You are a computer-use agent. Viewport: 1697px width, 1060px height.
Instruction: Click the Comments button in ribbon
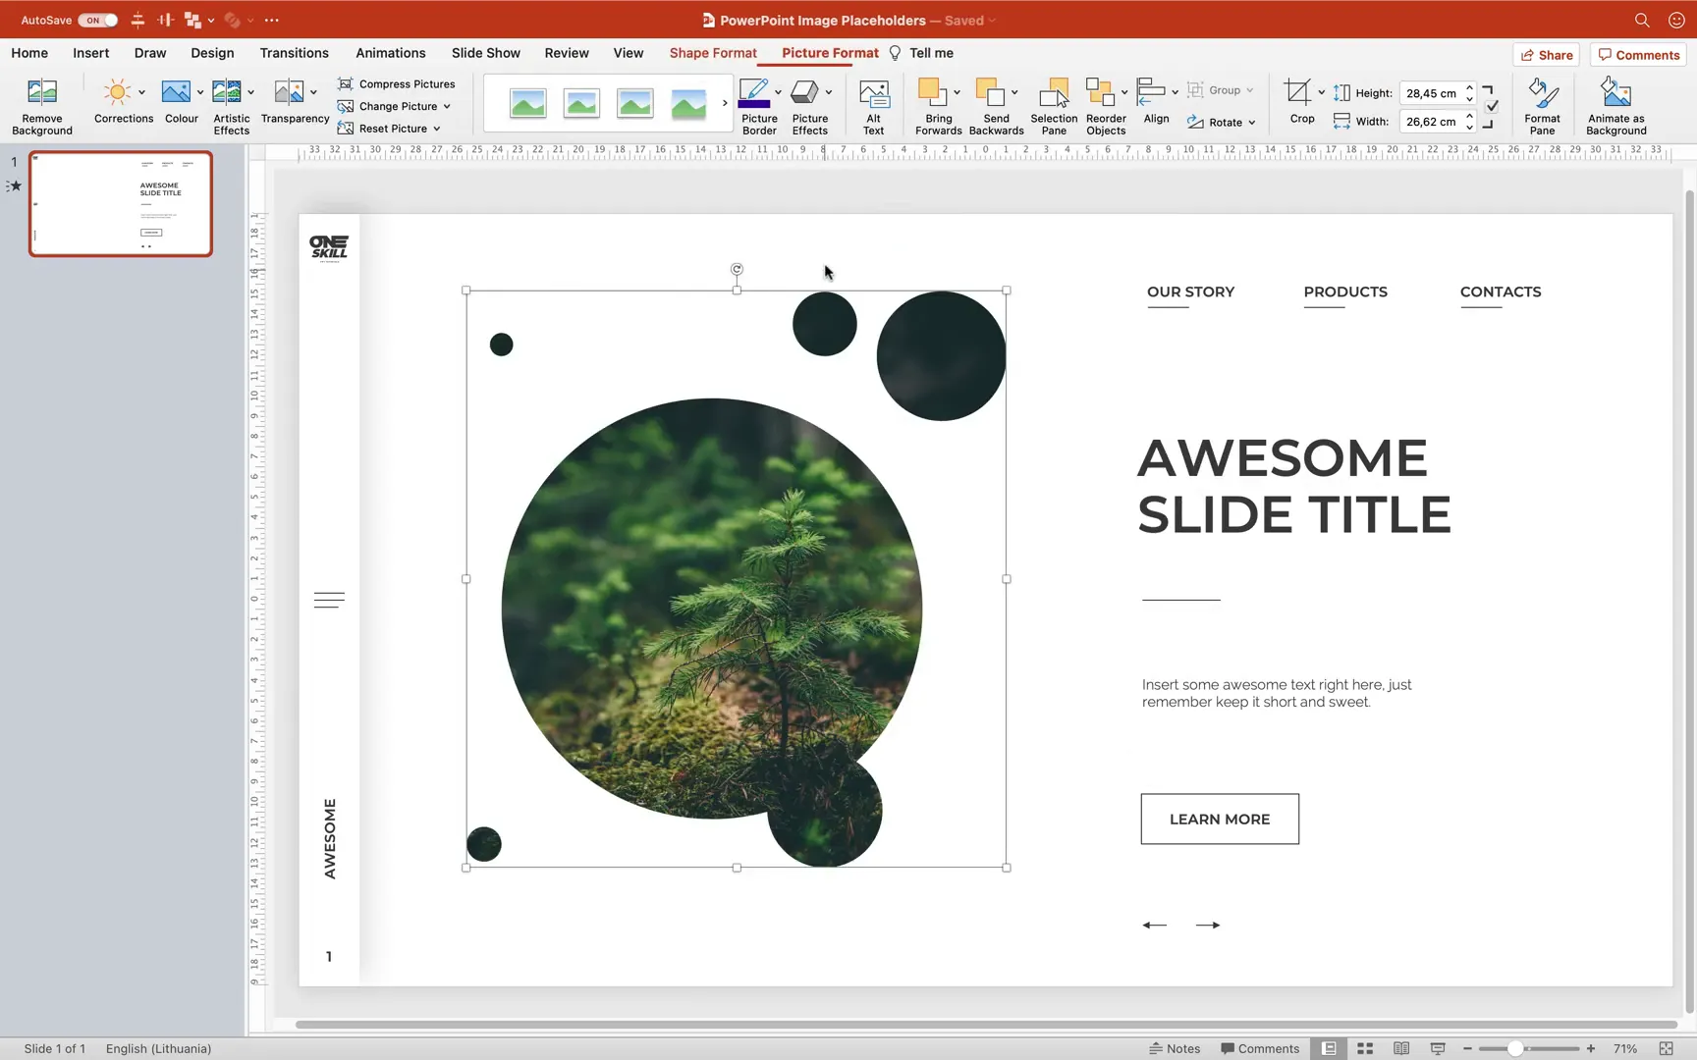pyautogui.click(x=1638, y=55)
